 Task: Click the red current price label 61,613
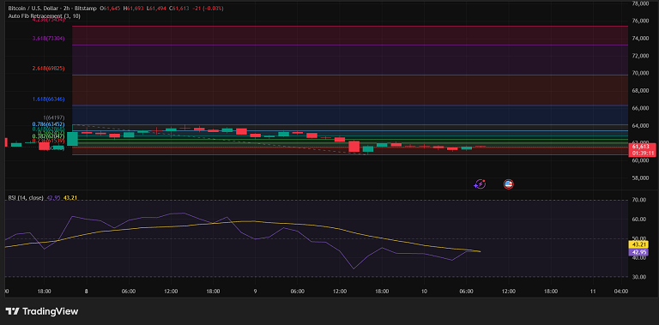coord(643,146)
